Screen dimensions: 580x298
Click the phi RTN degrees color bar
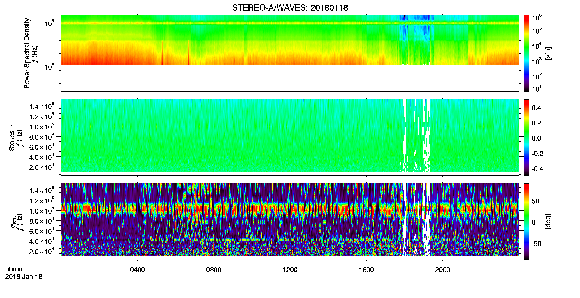527,222
